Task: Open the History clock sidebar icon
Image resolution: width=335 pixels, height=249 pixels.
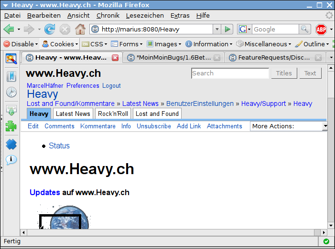Action: point(11,93)
